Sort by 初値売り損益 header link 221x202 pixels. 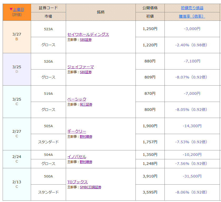tap(192, 8)
